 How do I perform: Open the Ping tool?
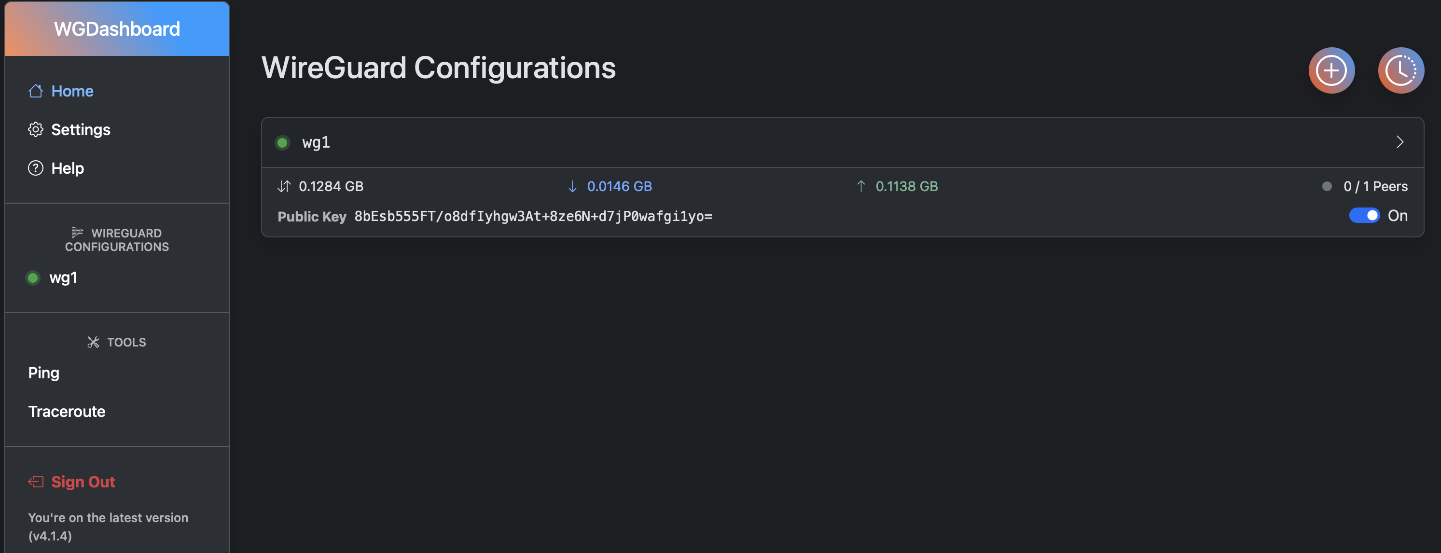[43, 373]
